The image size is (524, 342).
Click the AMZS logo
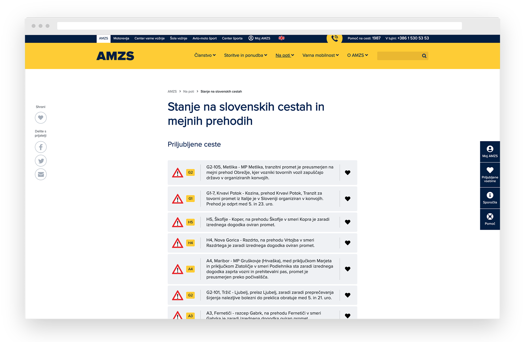[115, 56]
